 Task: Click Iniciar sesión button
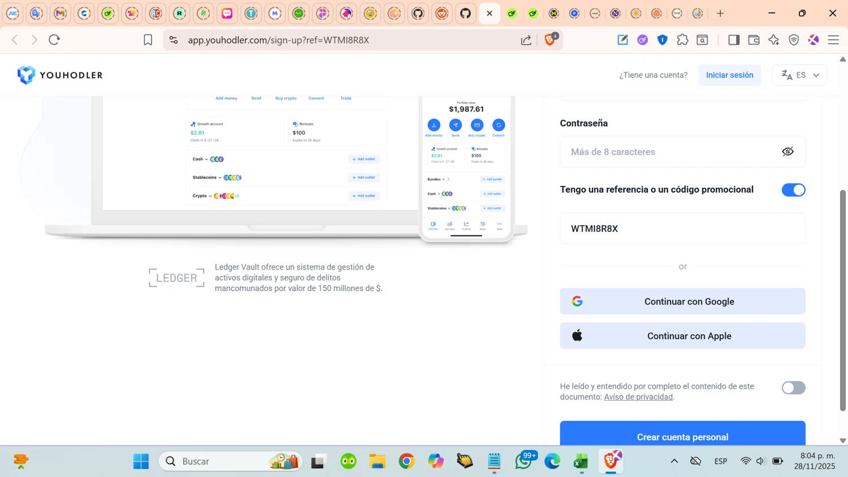click(x=729, y=75)
